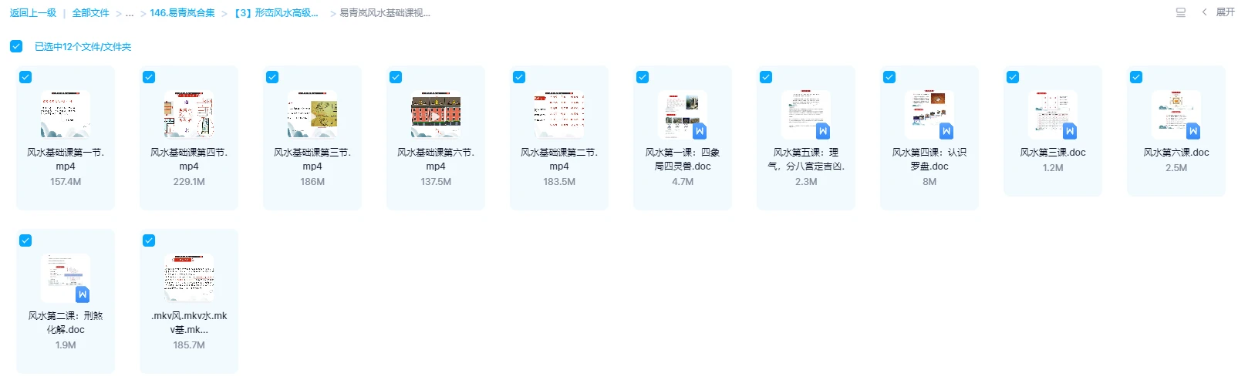Image resolution: width=1238 pixels, height=390 pixels.
Task: Navigate to 【3】形峦风水高级 breadcrumb
Action: 276,13
